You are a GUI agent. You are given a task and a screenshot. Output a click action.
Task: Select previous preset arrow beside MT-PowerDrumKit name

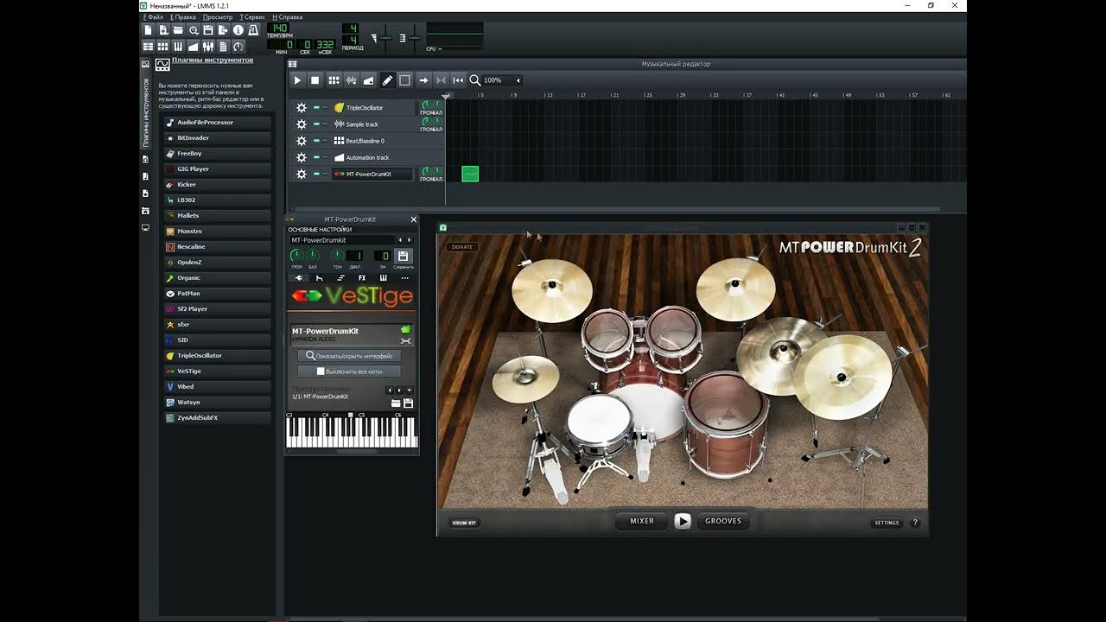(x=400, y=240)
